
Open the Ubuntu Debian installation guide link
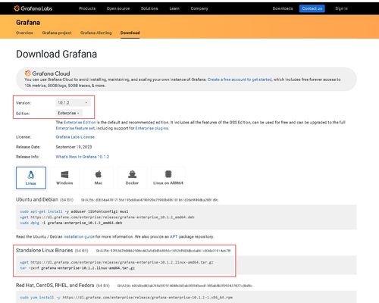pyautogui.click(x=79, y=236)
